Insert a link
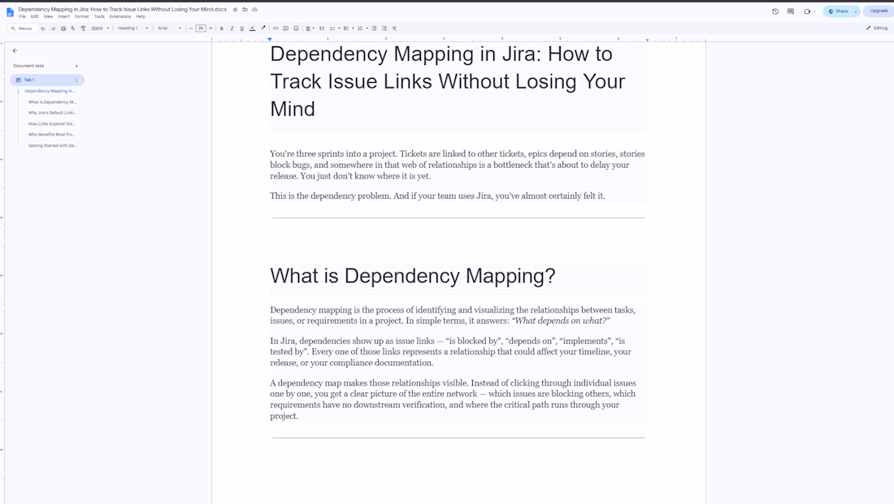This screenshot has width=894, height=504. pos(276,28)
